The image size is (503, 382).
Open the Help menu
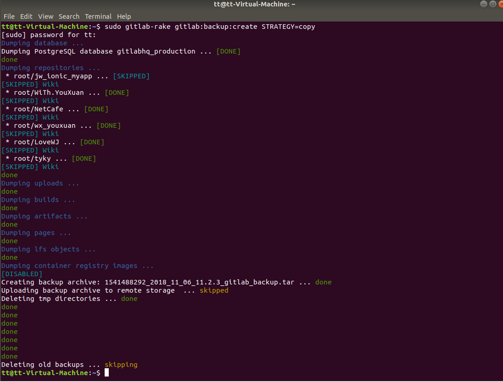pyautogui.click(x=124, y=16)
